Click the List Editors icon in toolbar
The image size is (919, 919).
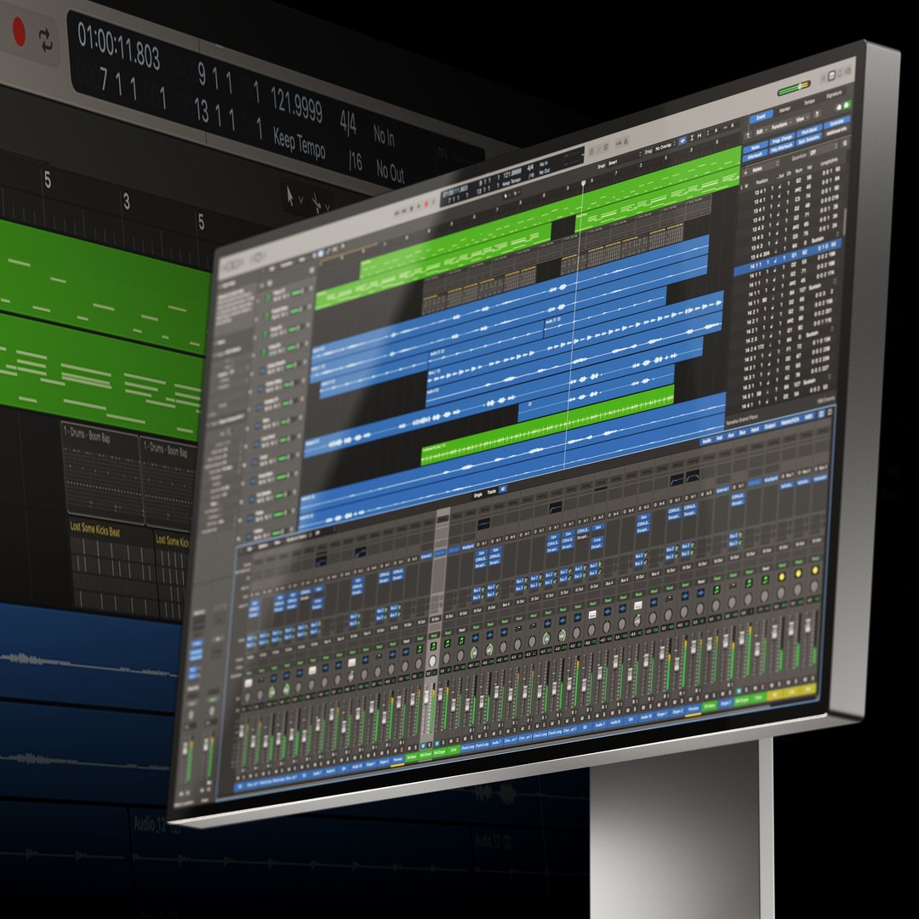pos(831,76)
